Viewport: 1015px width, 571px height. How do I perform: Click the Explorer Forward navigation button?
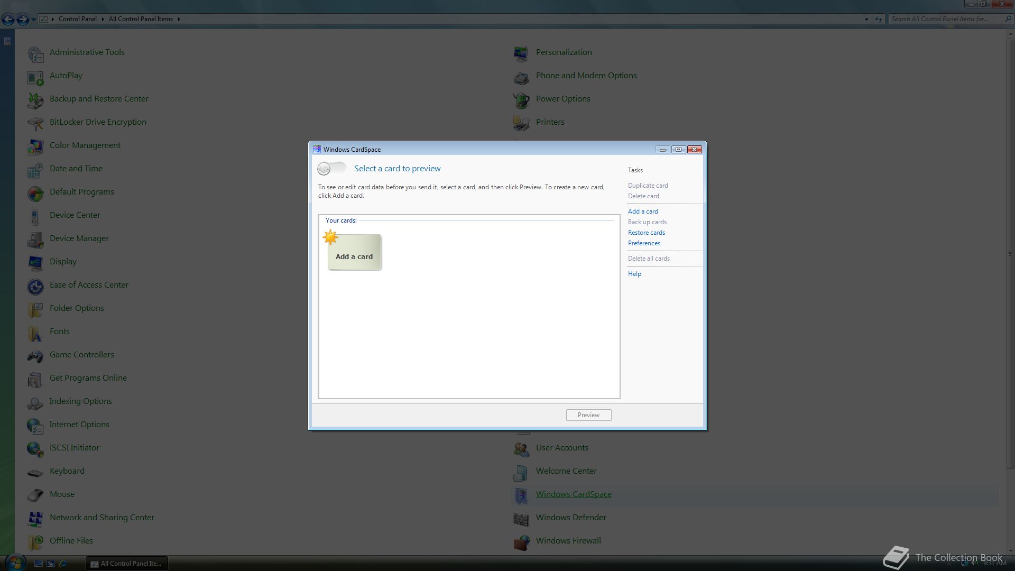[23, 20]
